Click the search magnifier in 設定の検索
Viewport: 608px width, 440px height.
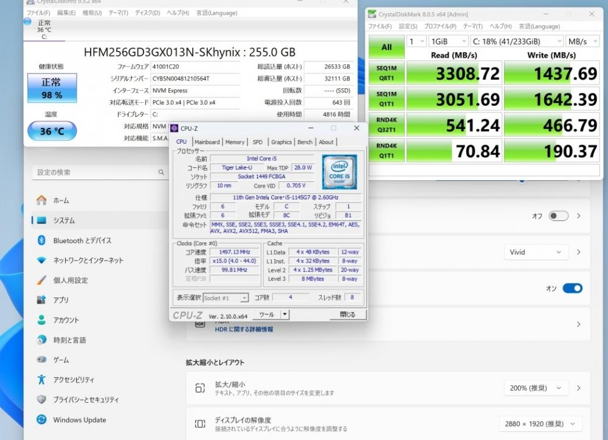[161, 172]
